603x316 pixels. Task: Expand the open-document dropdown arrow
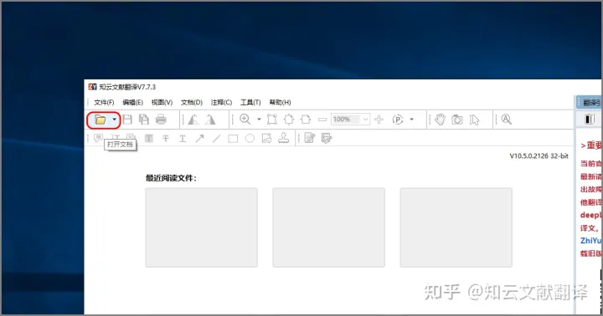[114, 120]
